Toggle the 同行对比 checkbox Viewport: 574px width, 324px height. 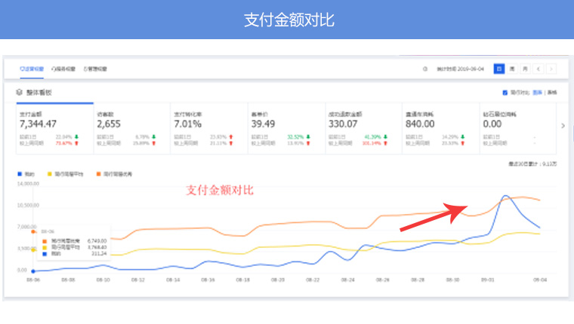point(505,93)
